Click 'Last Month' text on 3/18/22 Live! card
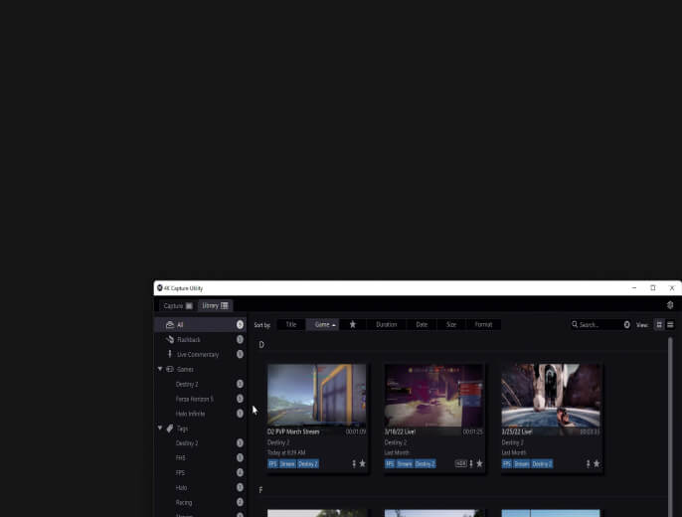 click(397, 452)
